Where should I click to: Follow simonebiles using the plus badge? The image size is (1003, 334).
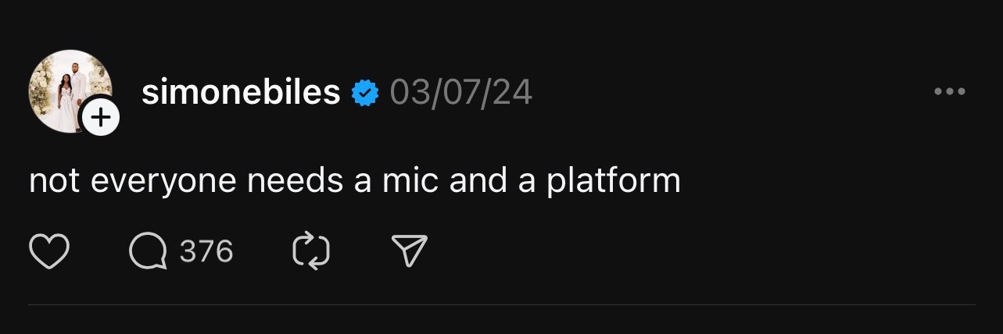(101, 117)
